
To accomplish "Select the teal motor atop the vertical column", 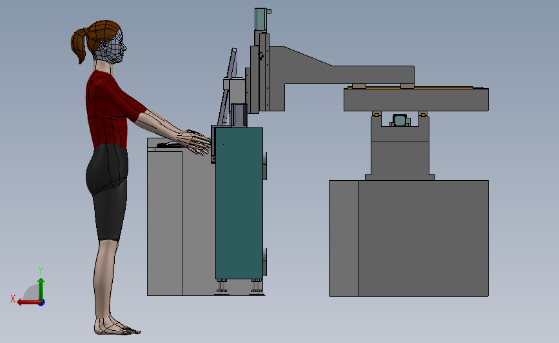I will pos(262,19).
